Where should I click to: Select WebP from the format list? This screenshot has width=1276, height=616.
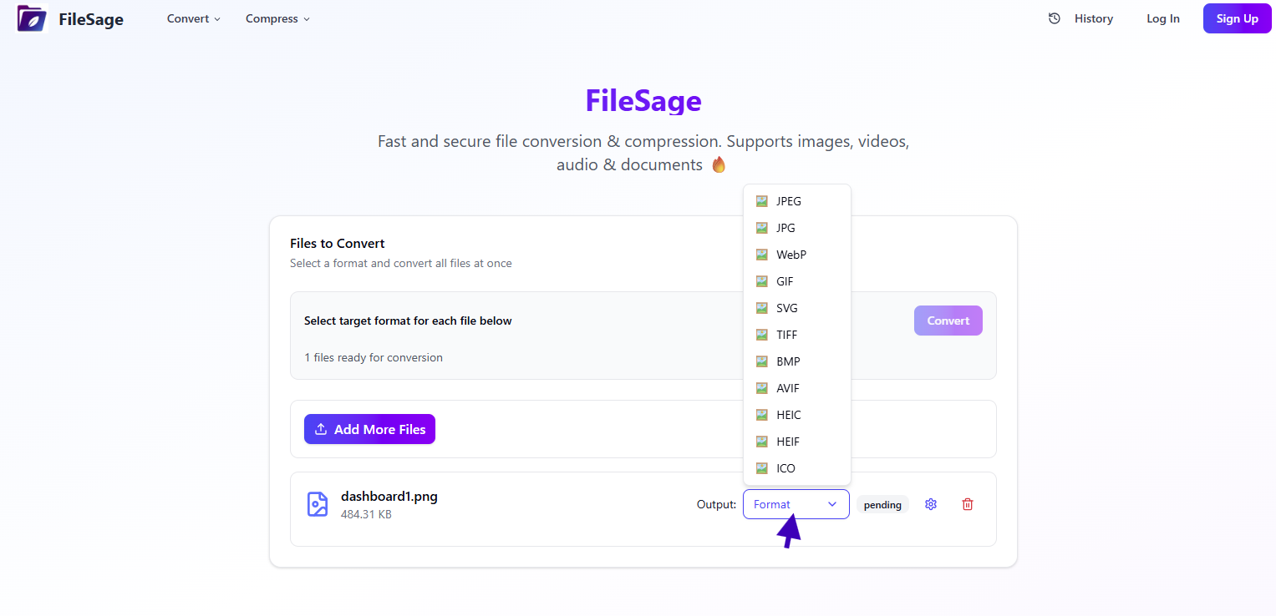click(791, 255)
